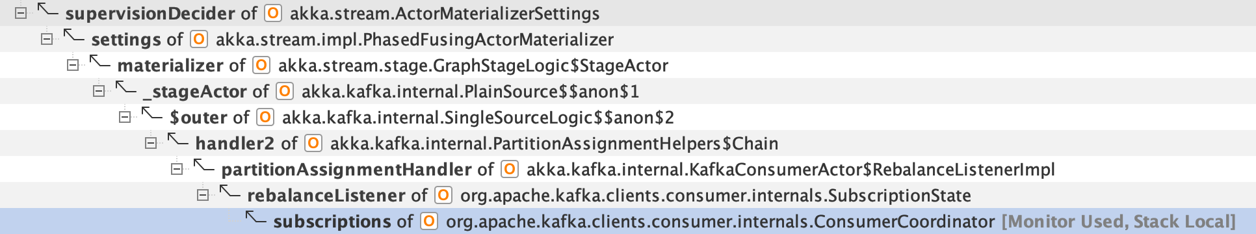Collapse the $outer tree node
This screenshot has width=1256, height=234.
pyautogui.click(x=125, y=117)
